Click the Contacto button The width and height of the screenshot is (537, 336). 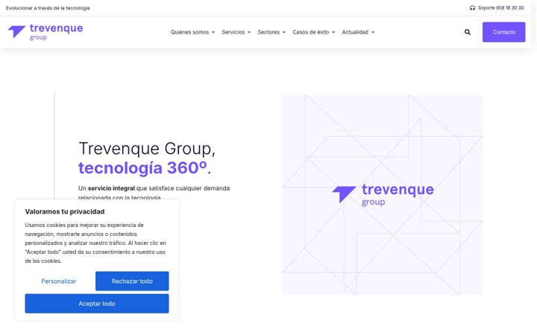click(x=503, y=32)
